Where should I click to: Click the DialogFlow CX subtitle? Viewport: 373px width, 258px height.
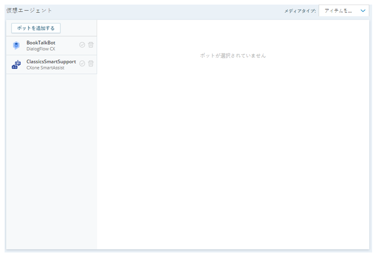[41, 49]
